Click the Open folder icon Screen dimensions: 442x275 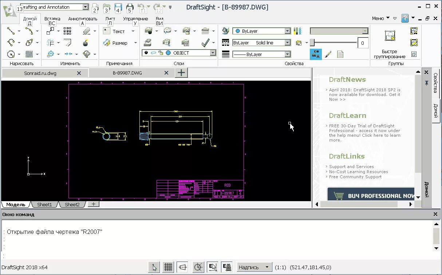point(106,7)
